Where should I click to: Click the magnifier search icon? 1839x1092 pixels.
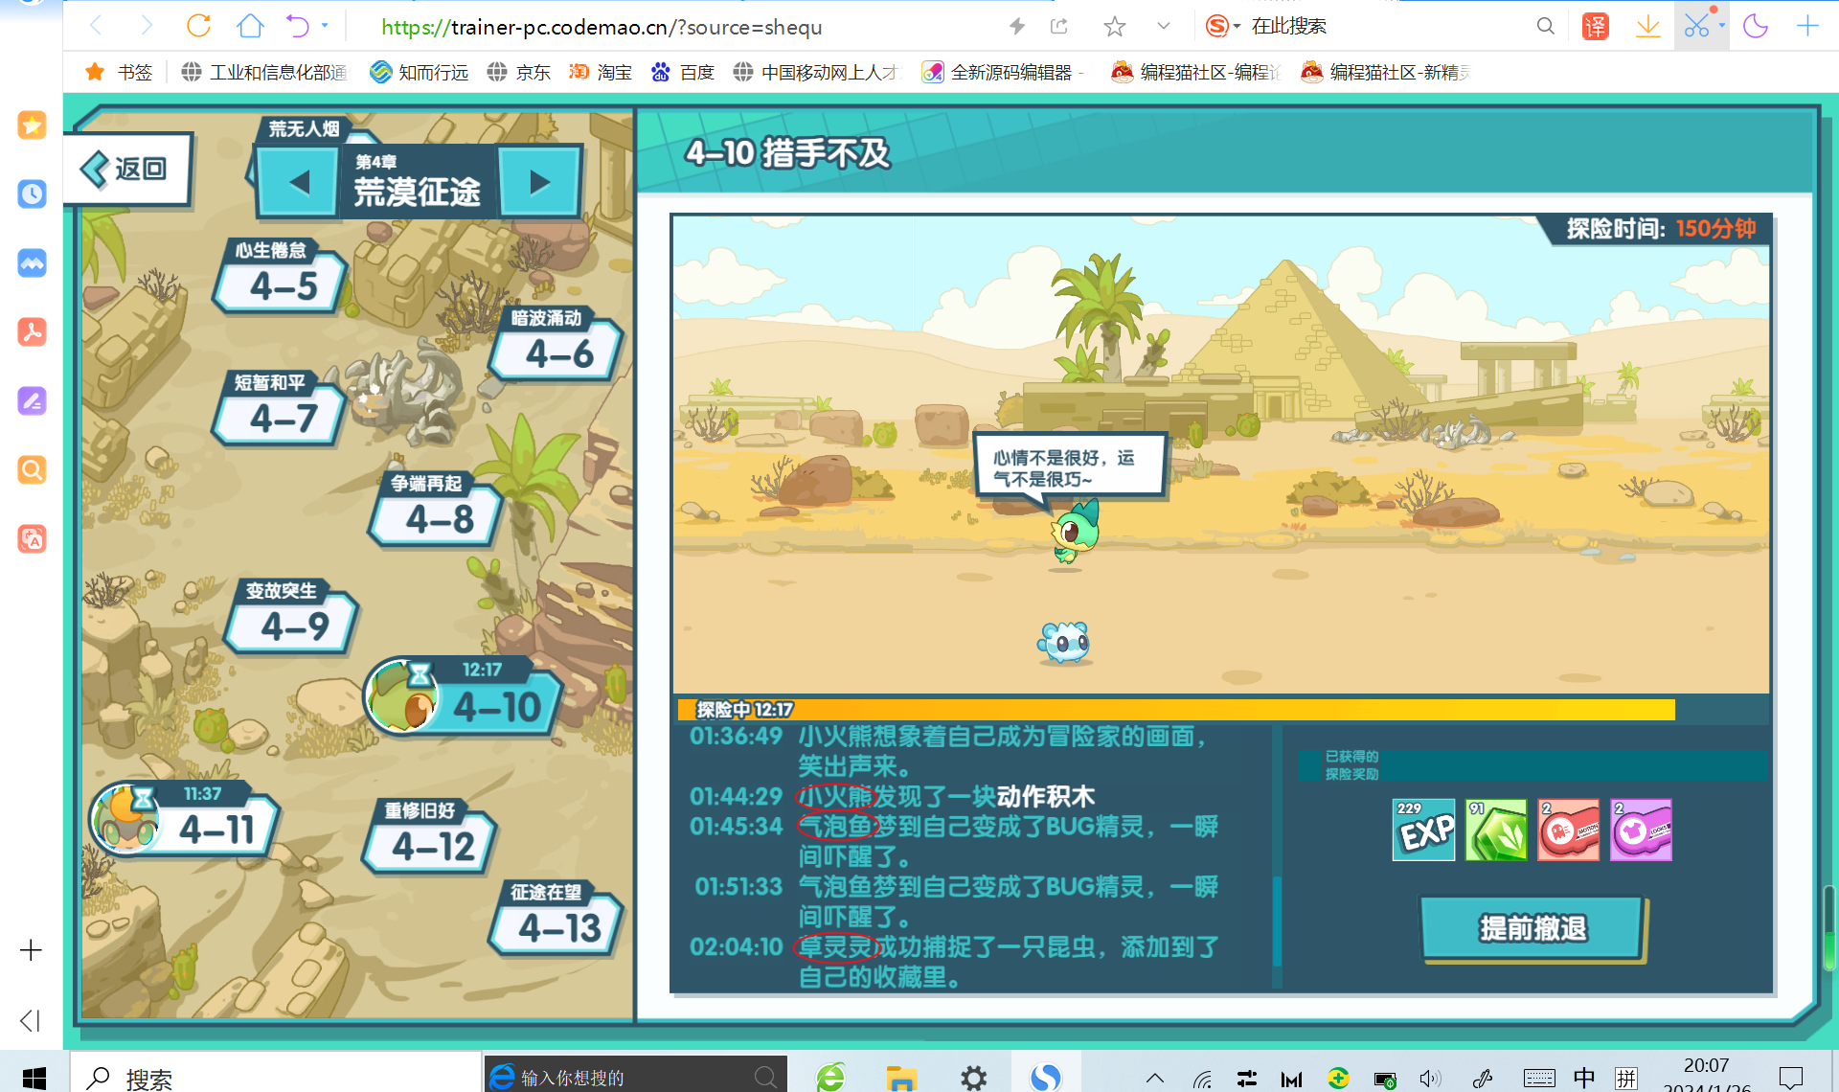[1545, 26]
